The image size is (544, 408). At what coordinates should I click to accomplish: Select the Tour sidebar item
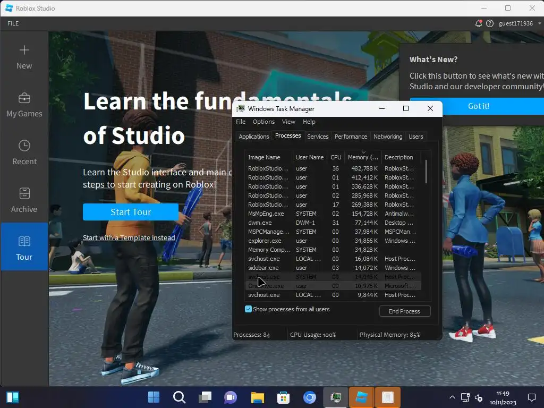tap(24, 246)
